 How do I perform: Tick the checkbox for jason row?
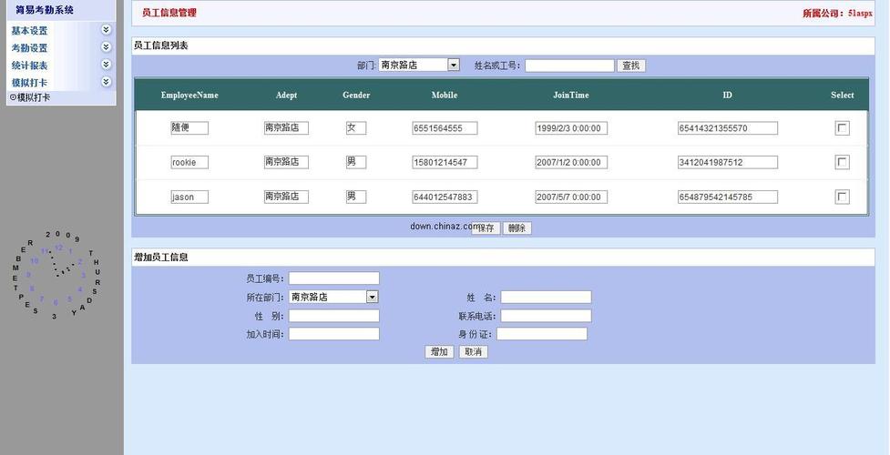point(843,197)
